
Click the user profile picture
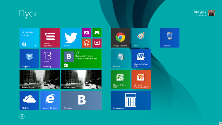click(211, 13)
